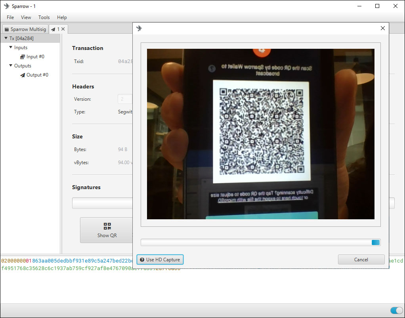
Task: Close transaction tab 1 with its X
Action: tap(63, 29)
